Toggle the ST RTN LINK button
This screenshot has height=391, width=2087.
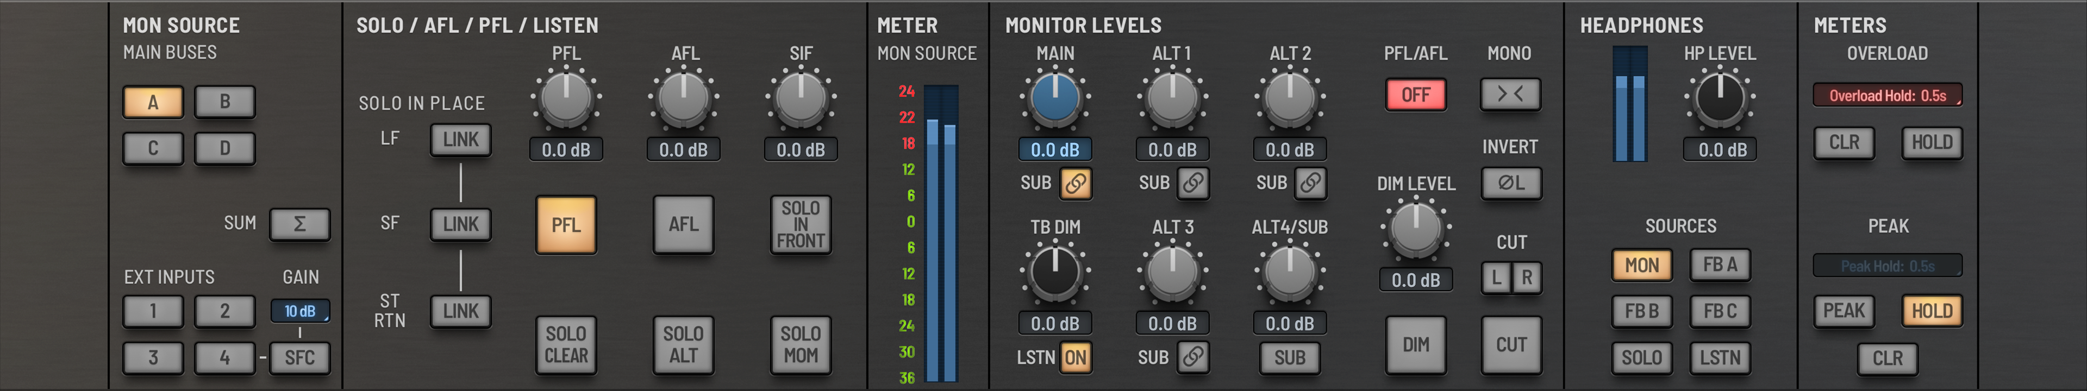[x=461, y=311]
